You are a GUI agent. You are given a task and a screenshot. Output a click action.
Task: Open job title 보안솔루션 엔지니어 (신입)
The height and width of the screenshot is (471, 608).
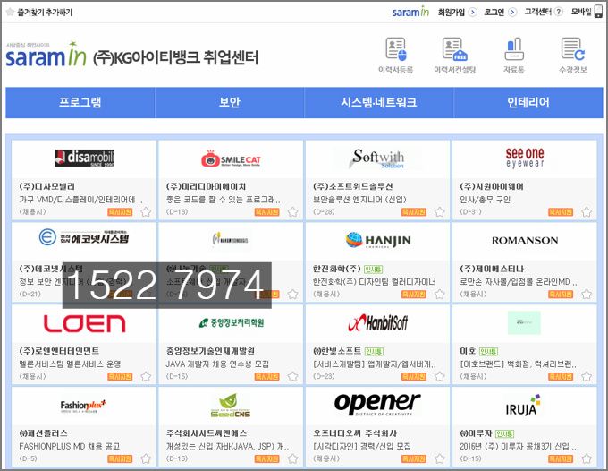pyautogui.click(x=359, y=200)
